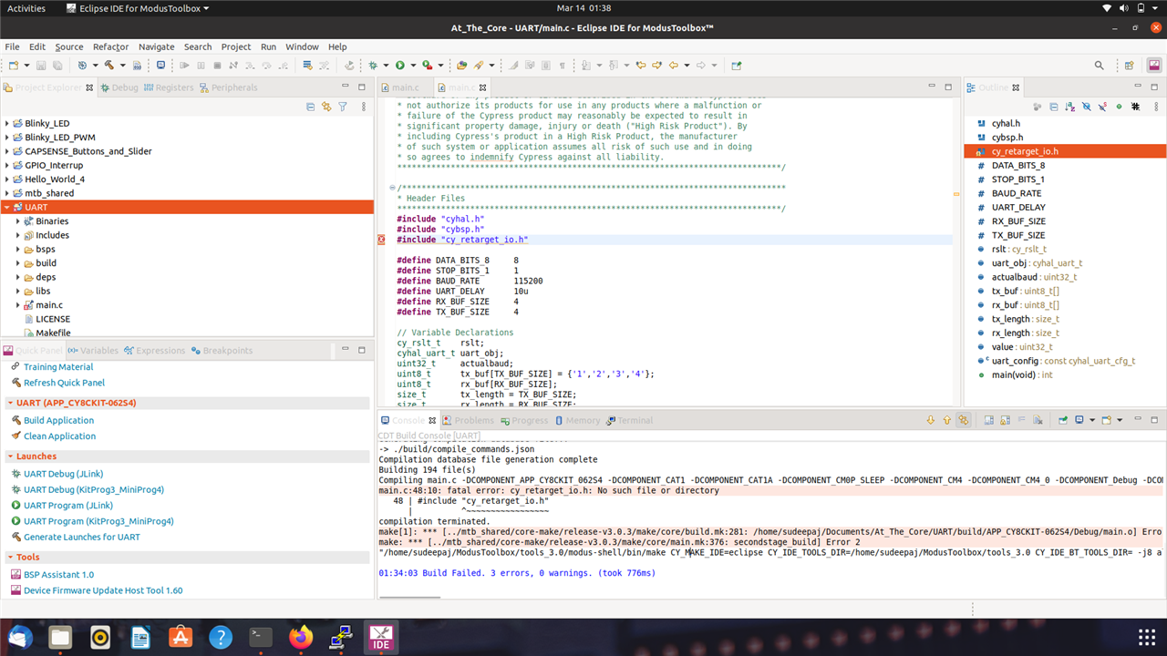Click the New file toolbar icon
Viewport: 1167px width, 656px height.
[x=14, y=66]
